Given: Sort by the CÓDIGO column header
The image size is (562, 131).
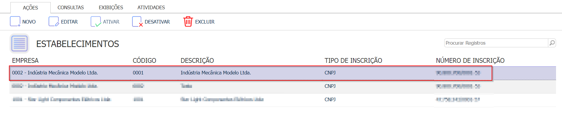Looking at the screenshot, I should click(144, 60).
